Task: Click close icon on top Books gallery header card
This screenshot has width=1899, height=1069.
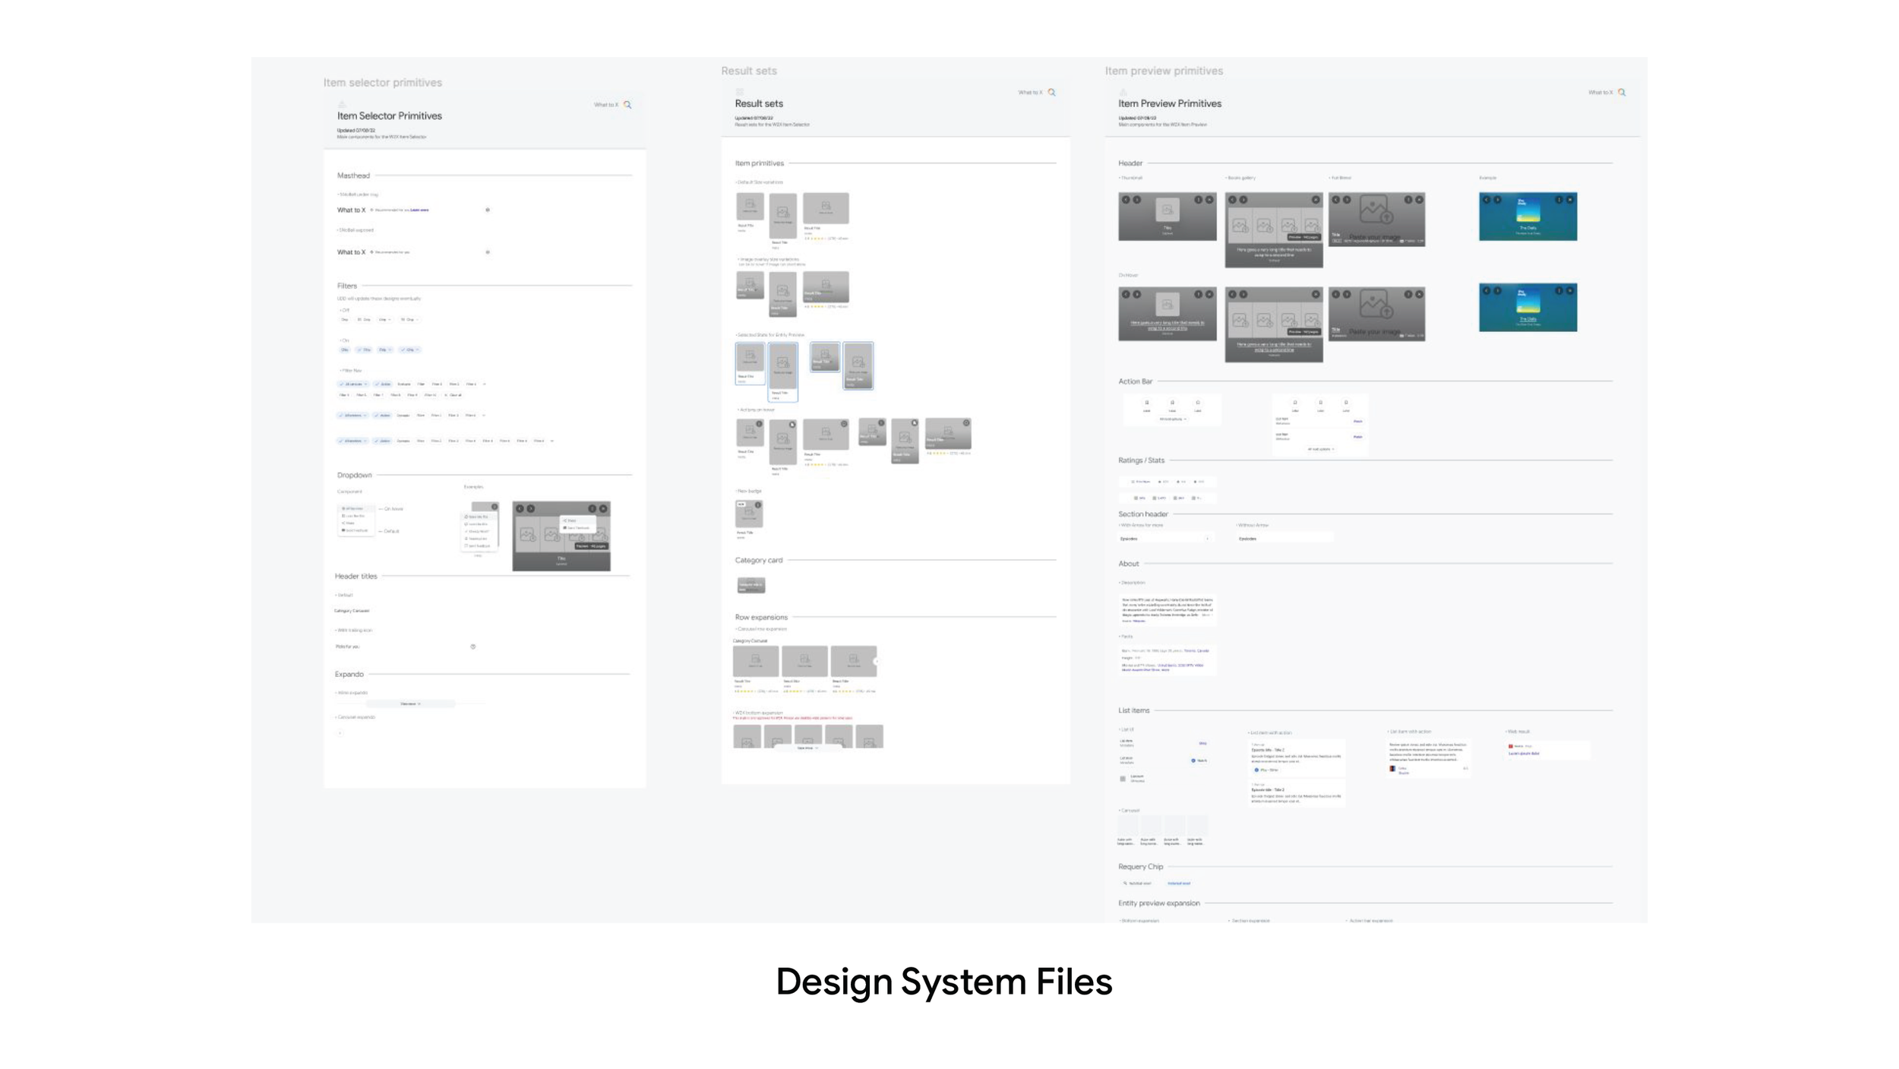Action: [1316, 200]
